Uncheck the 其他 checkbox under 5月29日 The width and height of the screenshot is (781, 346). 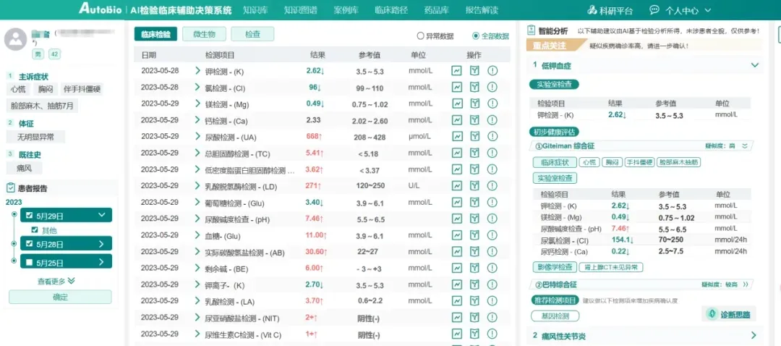[34, 230]
